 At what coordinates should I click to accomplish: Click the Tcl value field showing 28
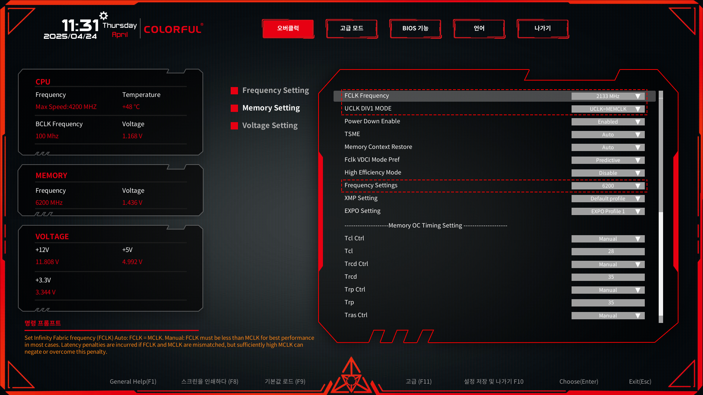(x=608, y=252)
